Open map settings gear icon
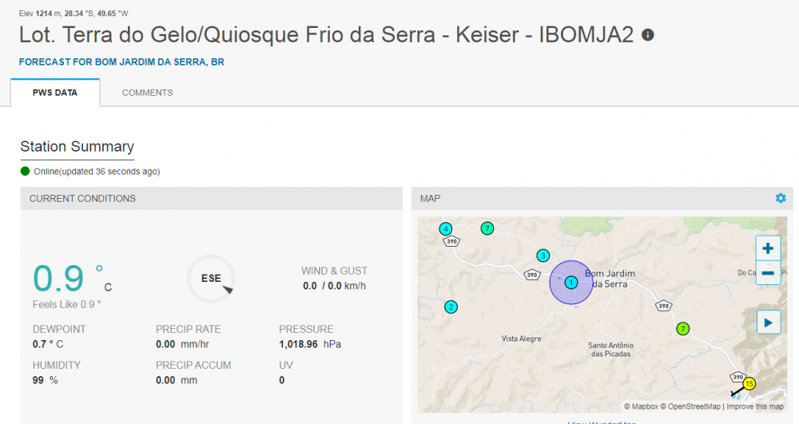The width and height of the screenshot is (799, 424). coord(781,198)
